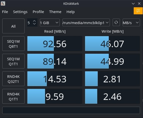Click the Write [MB/s] column header
The width and height of the screenshot is (143, 118).
tap(113, 31)
